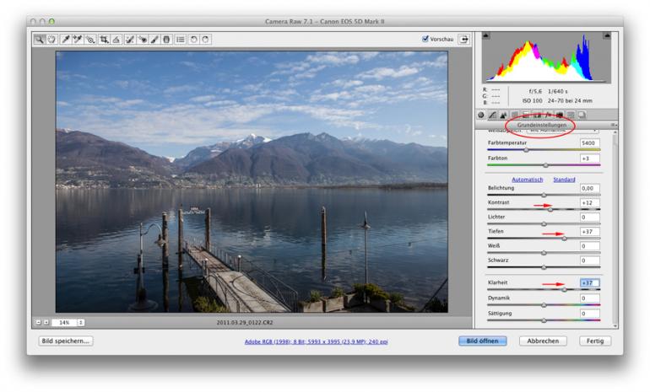Activate the Crop tool
Image resolution: width=650 pixels, height=392 pixels.
click(x=104, y=40)
